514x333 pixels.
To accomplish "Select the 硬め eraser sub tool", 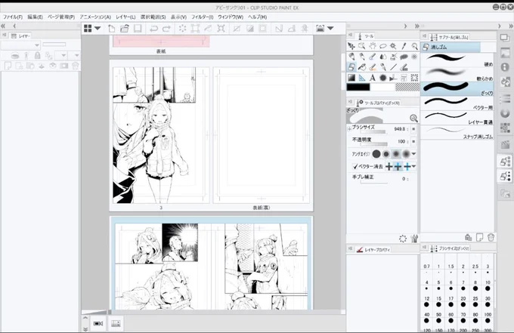I will (457, 60).
